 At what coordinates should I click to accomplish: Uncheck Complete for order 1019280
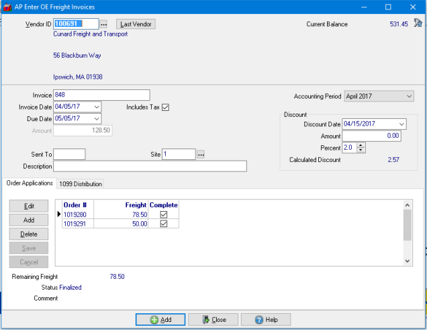(x=164, y=215)
